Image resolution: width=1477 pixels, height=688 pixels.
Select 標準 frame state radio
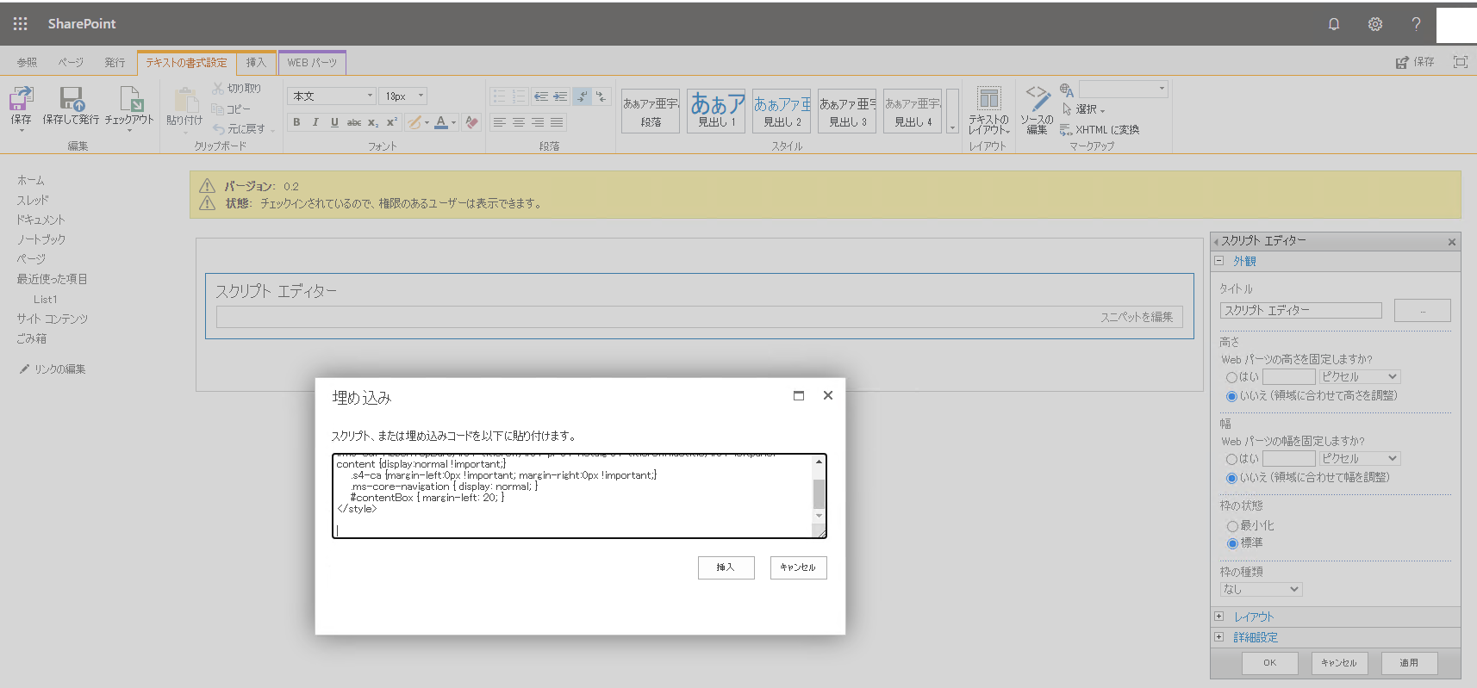[x=1231, y=543]
